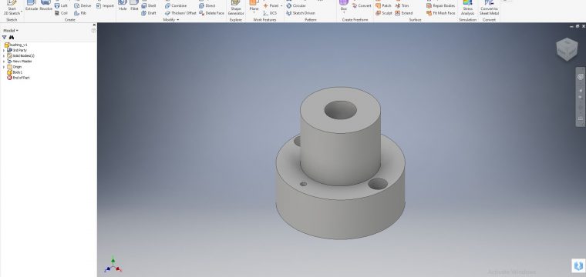This screenshot has width=586, height=277.
Task: Apply the Draft tool
Action: point(149,12)
